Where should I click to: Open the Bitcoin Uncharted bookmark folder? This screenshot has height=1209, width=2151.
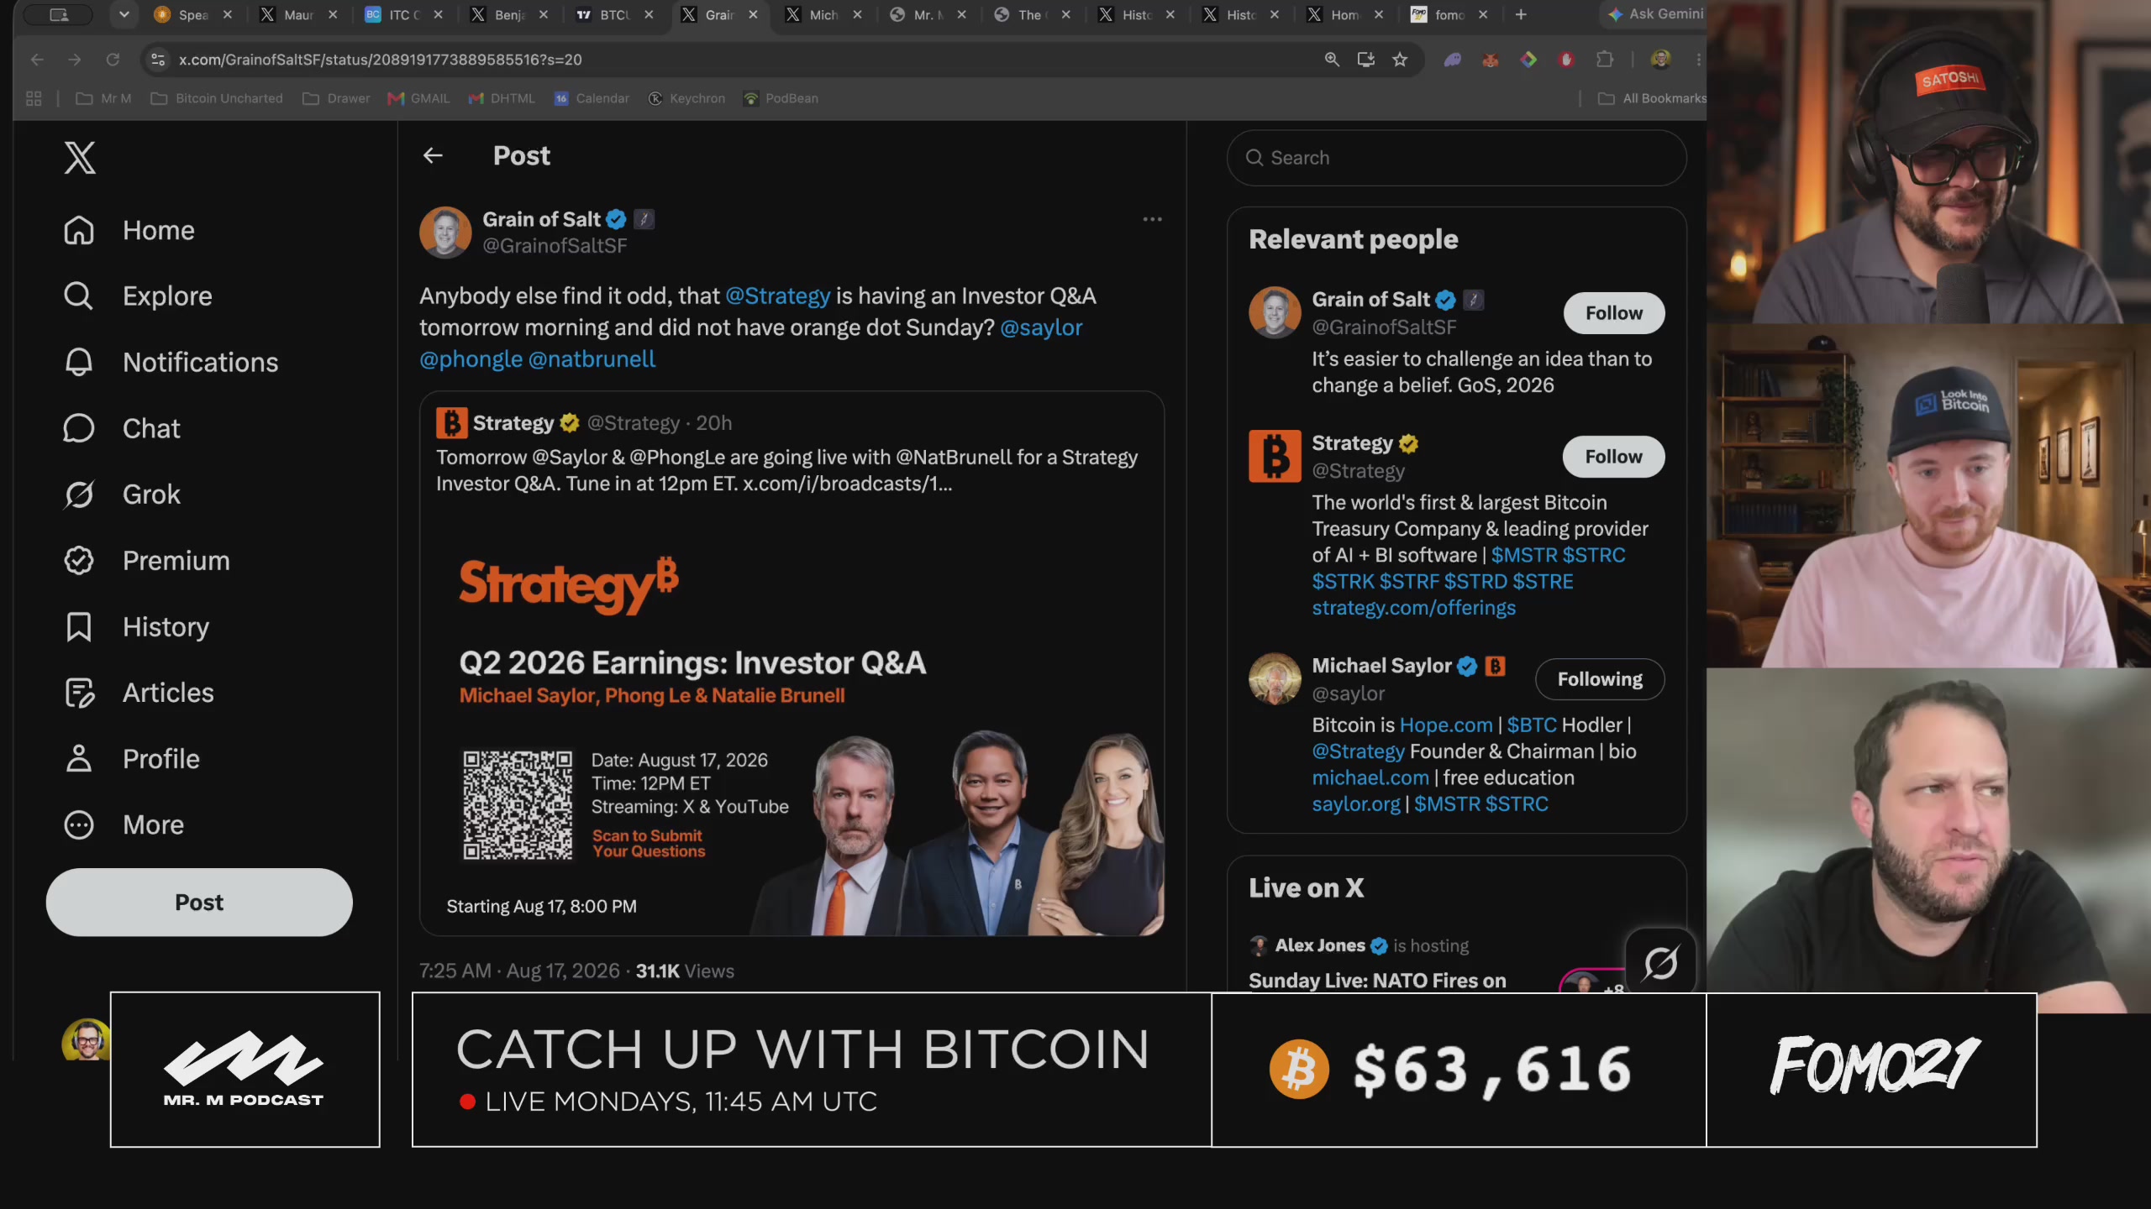coord(218,98)
